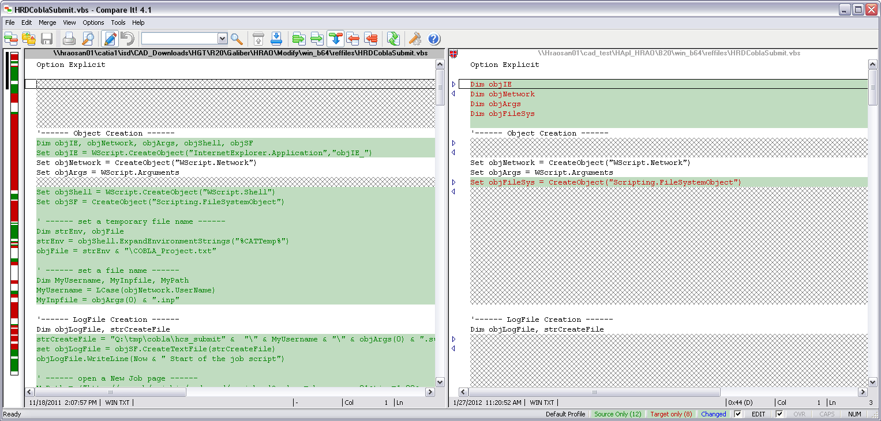Click right-pointing marker beside 'Set objFileSys' line
This screenshot has width=881, height=421.
click(x=453, y=182)
